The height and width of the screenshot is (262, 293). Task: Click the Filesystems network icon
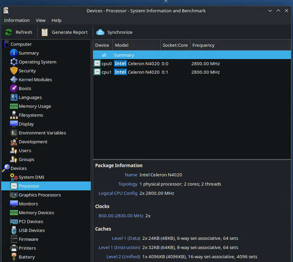[x=14, y=115]
